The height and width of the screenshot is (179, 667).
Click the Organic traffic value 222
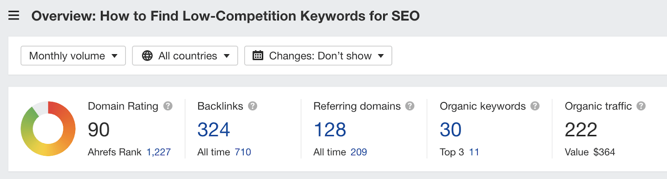tap(581, 129)
